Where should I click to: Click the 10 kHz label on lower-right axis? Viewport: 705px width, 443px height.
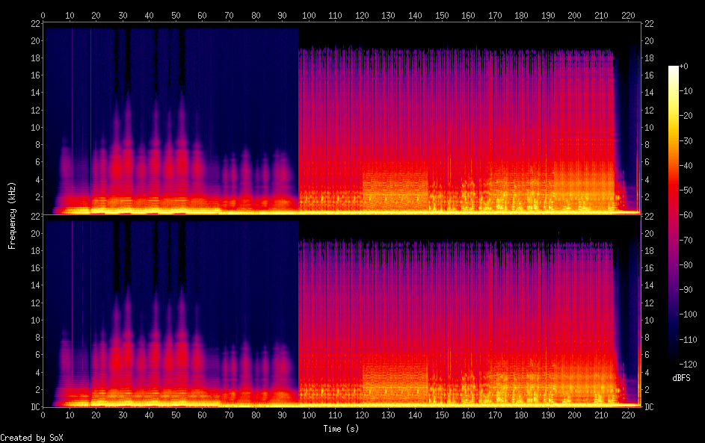point(649,319)
